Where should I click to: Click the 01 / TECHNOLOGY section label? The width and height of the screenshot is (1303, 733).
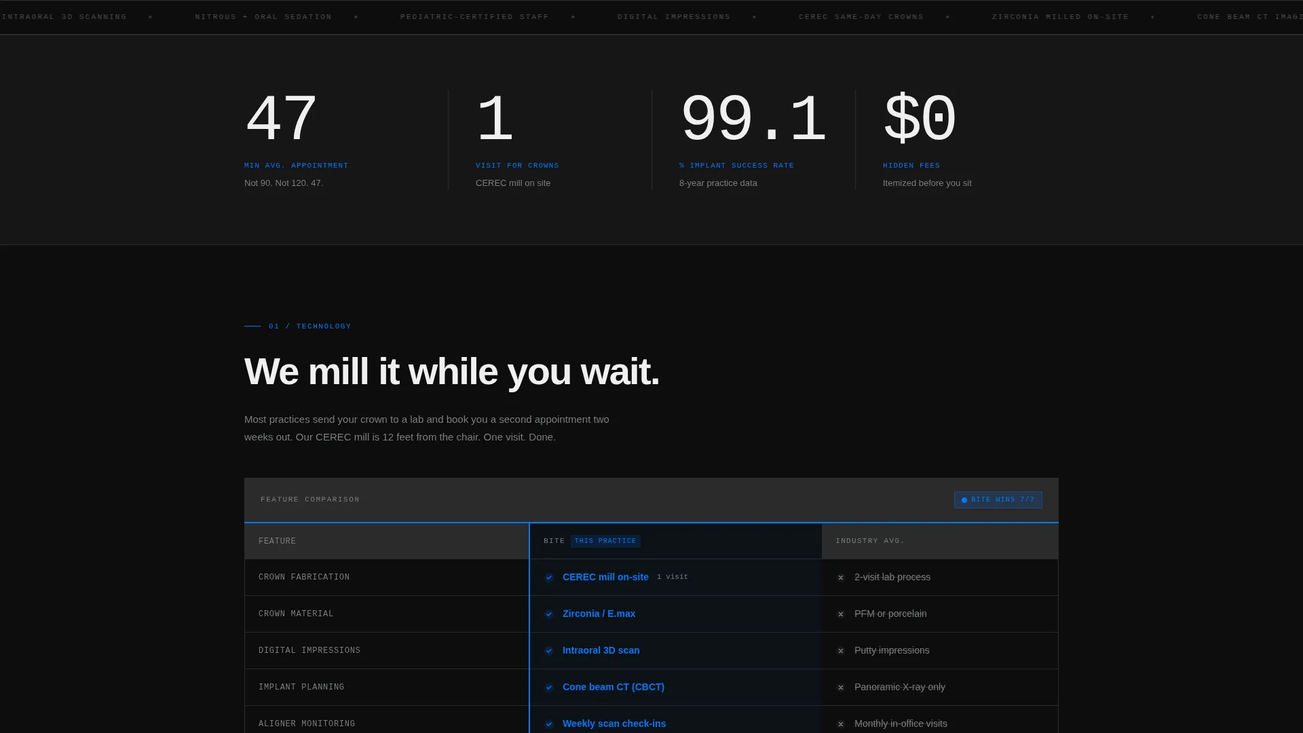coord(310,326)
